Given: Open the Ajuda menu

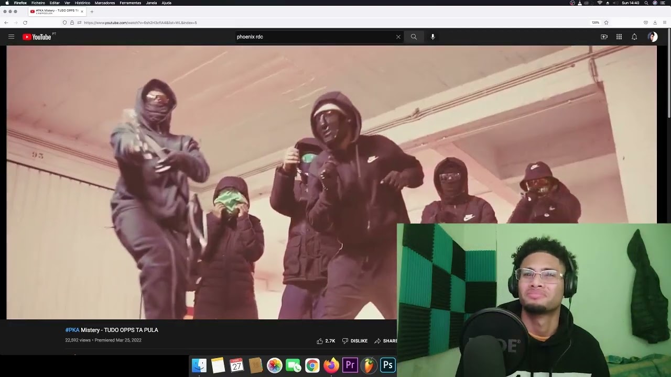Looking at the screenshot, I should coord(167,3).
